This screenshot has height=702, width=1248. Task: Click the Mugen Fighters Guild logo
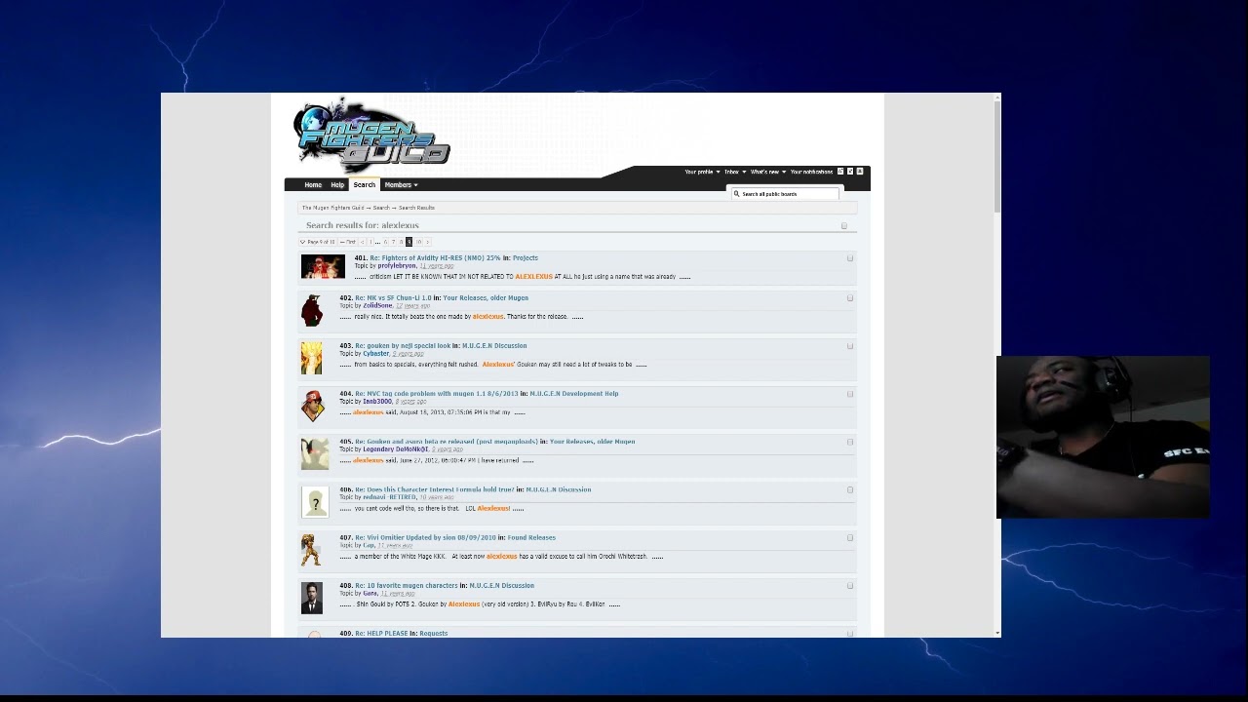tap(371, 134)
